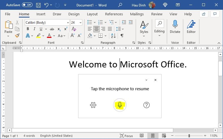223x139 pixels.
Task: Expand the Styles gallery
Action: pyautogui.click(x=144, y=29)
